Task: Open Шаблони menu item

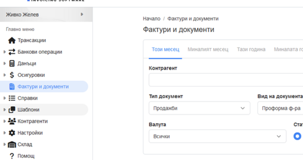Action: 44,110
